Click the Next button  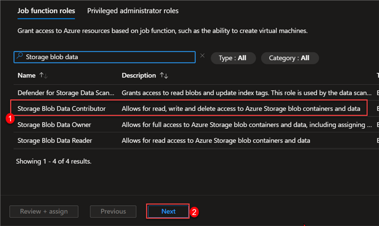[x=168, y=211]
